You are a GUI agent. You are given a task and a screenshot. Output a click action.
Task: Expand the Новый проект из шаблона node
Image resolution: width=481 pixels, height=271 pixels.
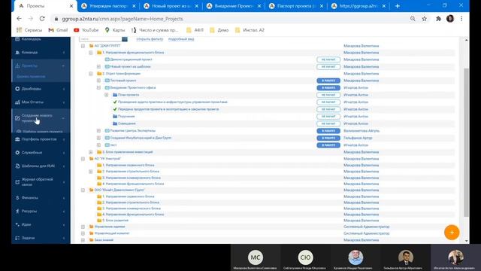pos(98,66)
